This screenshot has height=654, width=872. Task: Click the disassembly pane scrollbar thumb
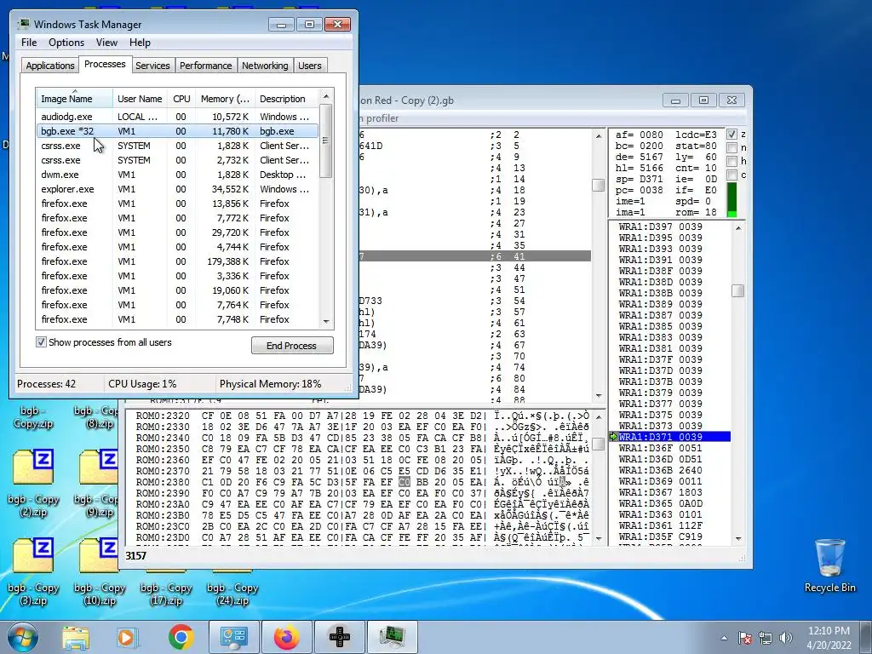pos(599,185)
